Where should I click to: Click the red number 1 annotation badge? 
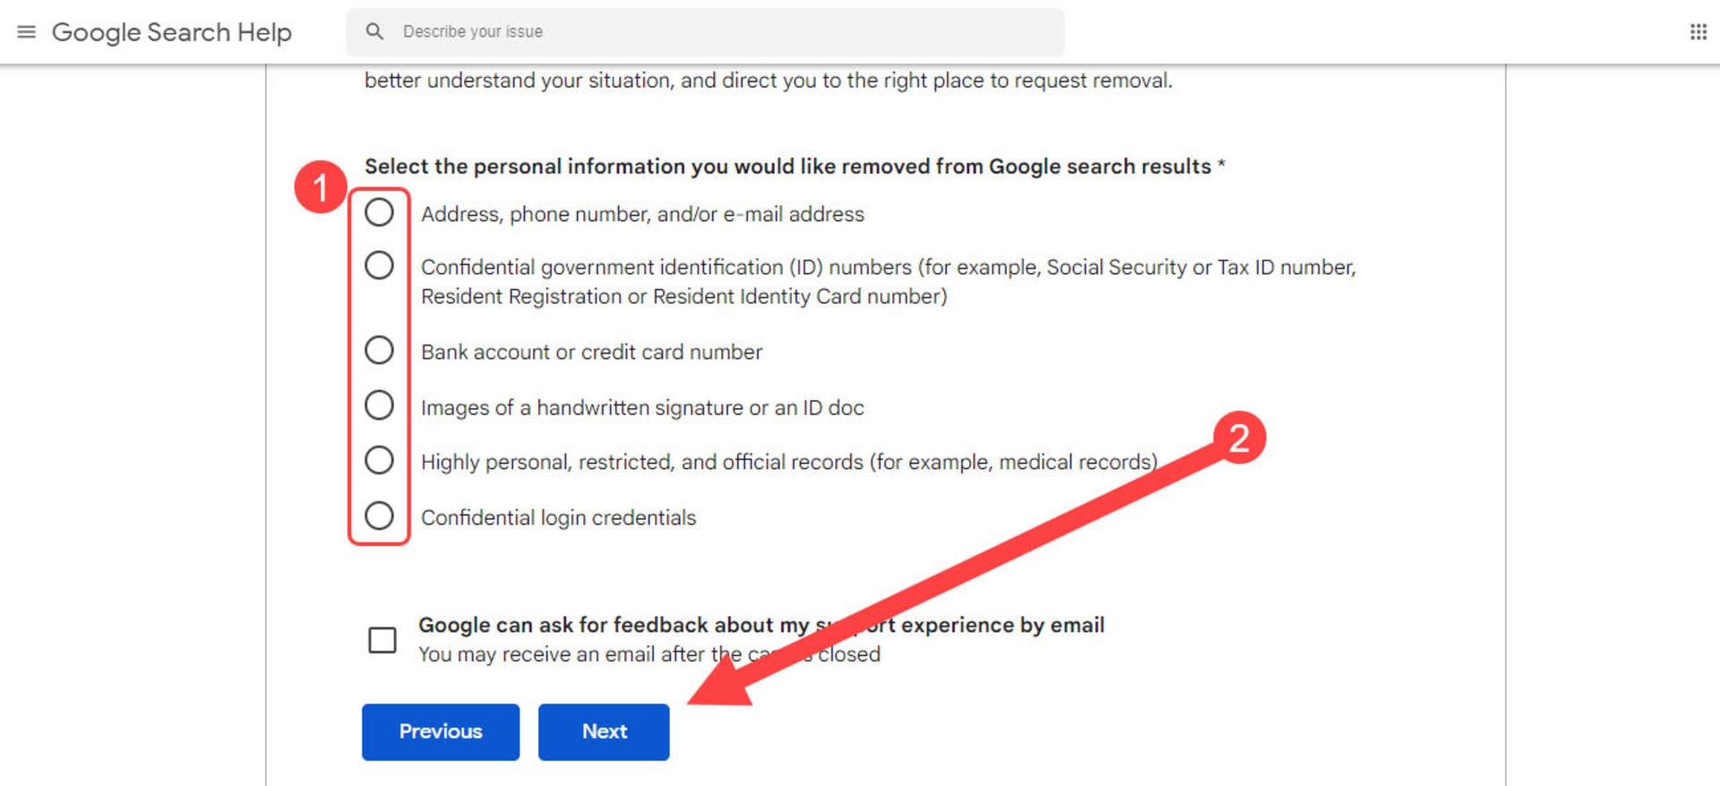[x=320, y=187]
